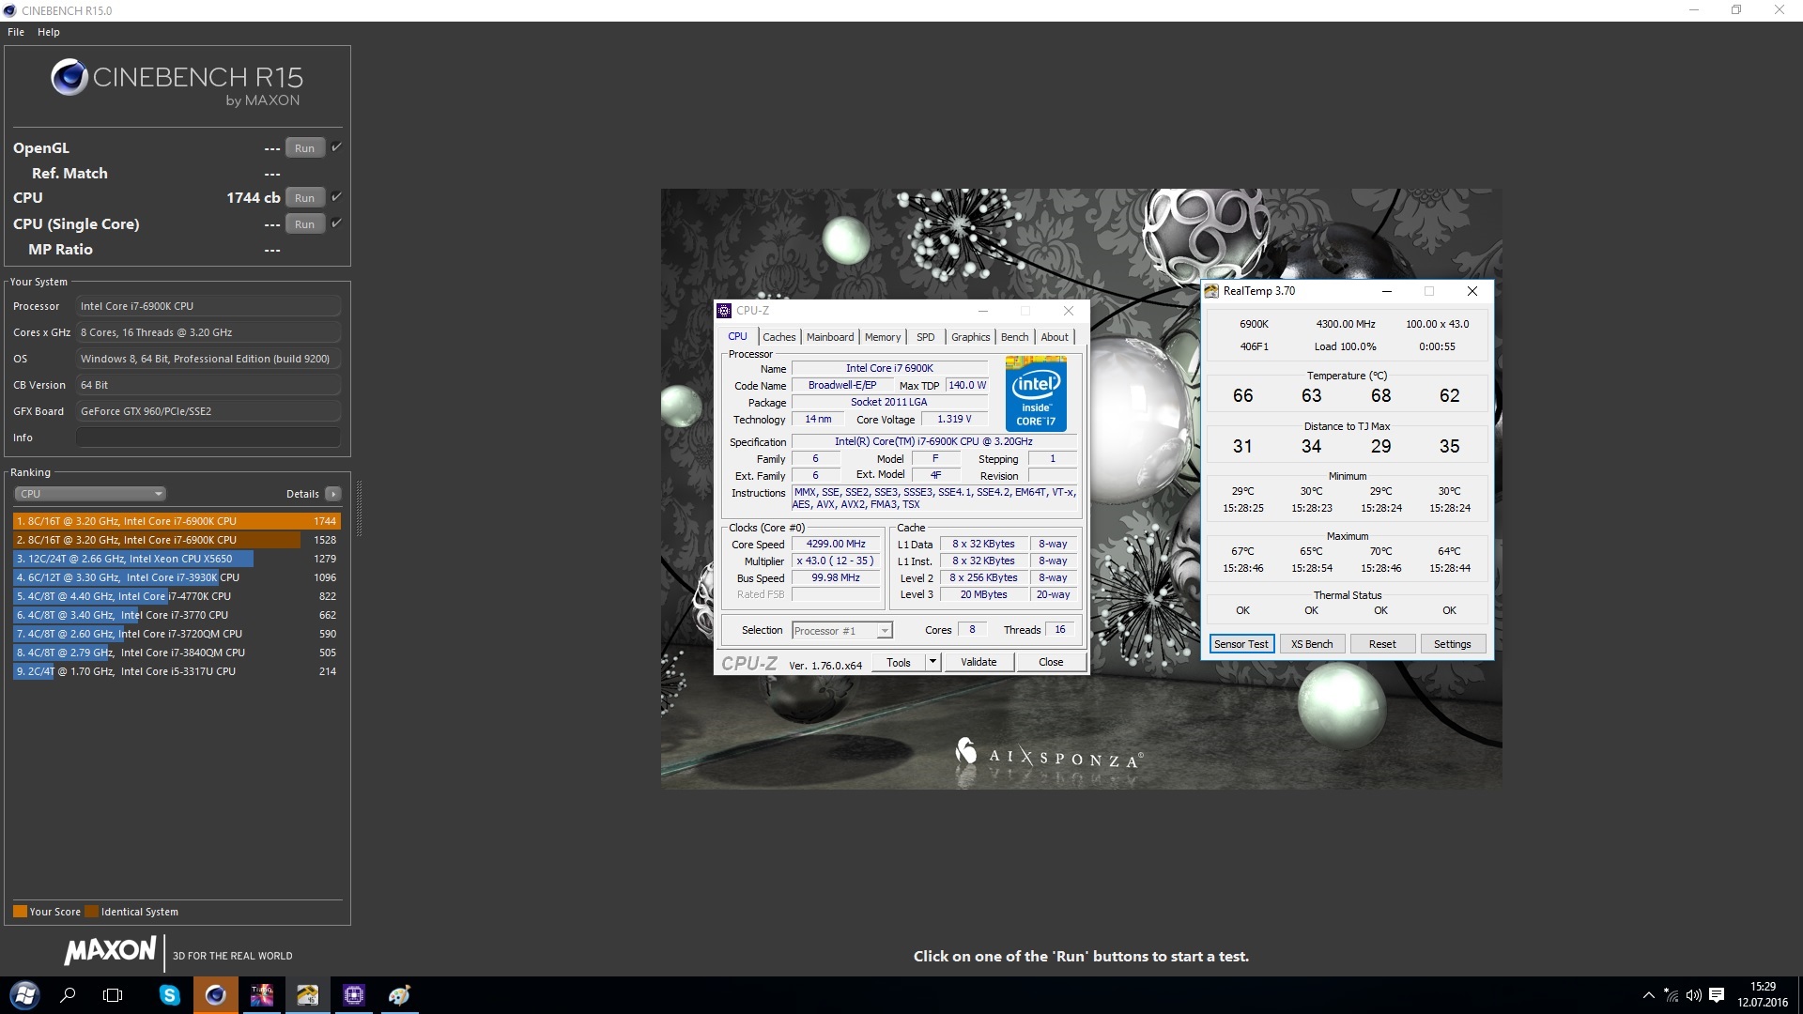Open RealTemp Settings
The height and width of the screenshot is (1014, 1803).
1453,644
